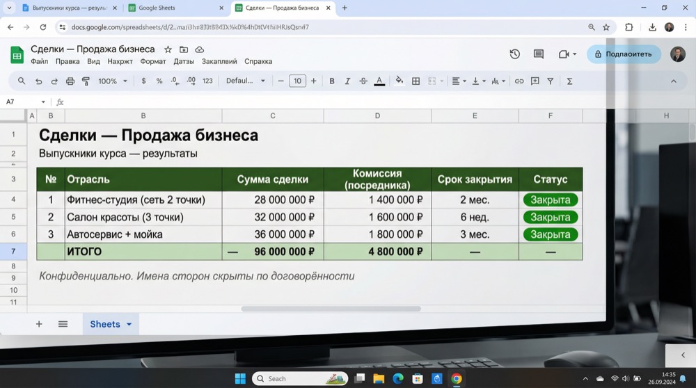
Task: Open vertical align dropdown
Action: point(479,81)
